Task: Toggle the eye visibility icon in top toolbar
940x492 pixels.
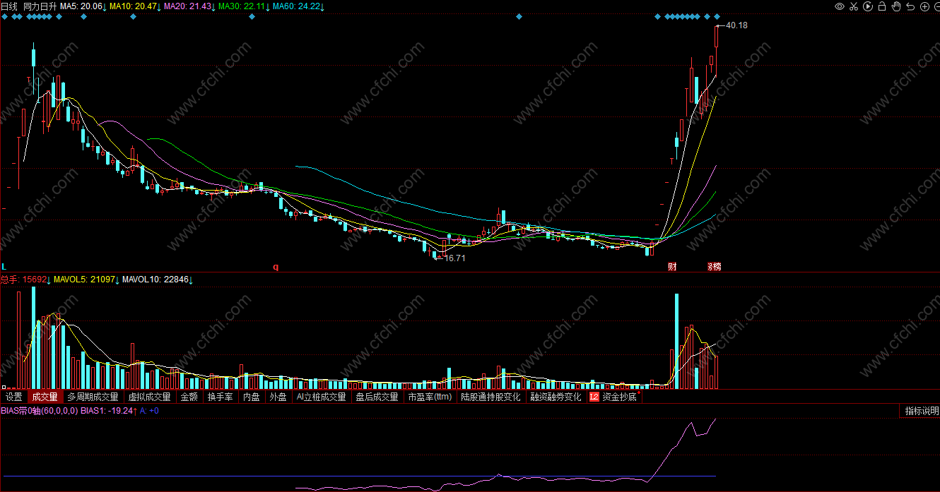Action: 840,6
